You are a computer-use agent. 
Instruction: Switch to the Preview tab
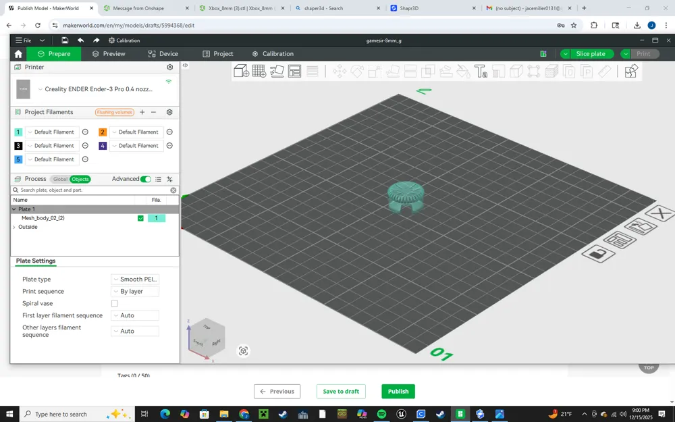(109, 54)
